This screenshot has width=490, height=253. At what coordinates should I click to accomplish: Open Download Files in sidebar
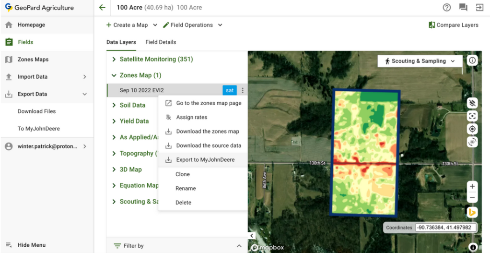coord(37,111)
